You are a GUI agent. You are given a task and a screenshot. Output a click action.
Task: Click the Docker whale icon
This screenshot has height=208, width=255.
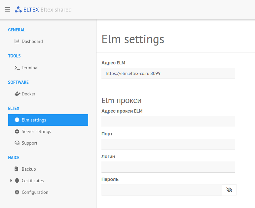pos(17,94)
